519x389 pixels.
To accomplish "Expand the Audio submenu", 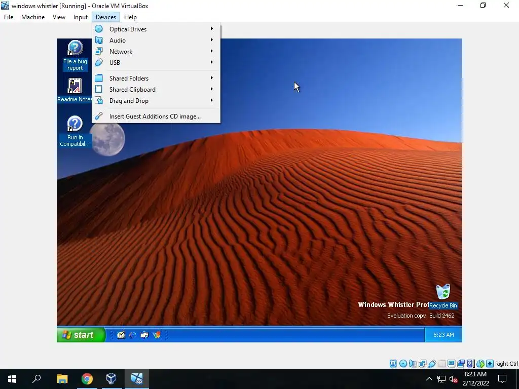I will coord(156,41).
